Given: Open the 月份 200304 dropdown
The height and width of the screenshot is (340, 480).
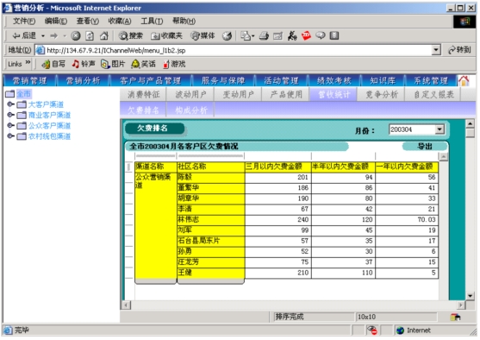Looking at the screenshot, I should (x=439, y=129).
